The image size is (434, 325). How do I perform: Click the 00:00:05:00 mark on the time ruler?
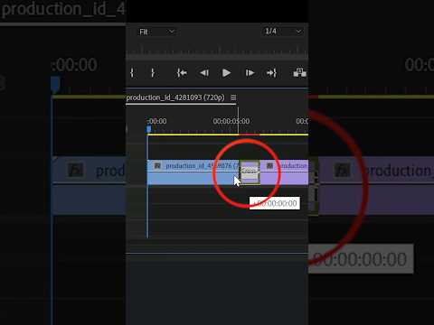(x=231, y=121)
